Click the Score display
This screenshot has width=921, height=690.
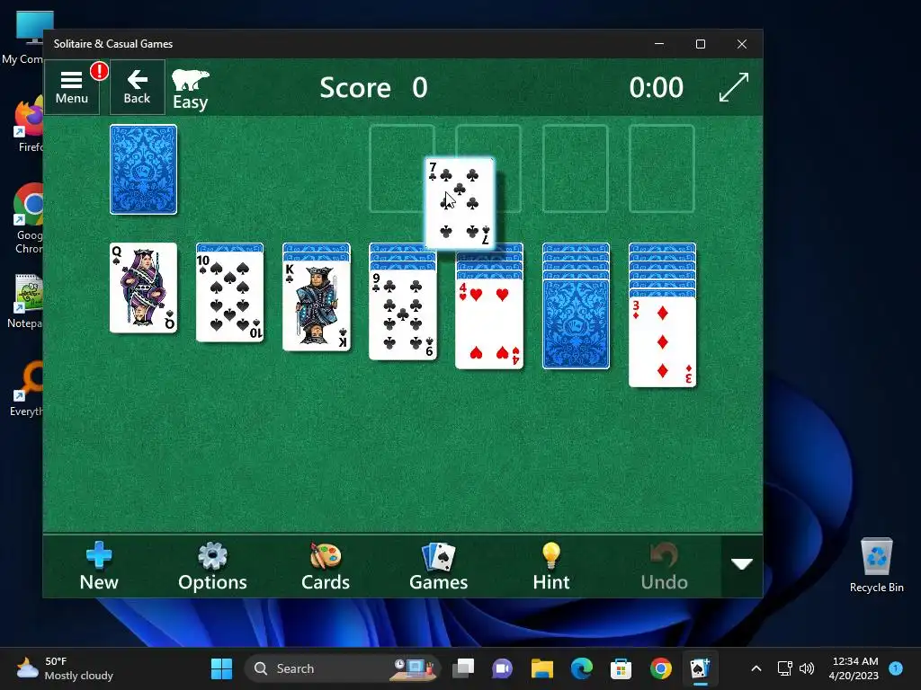pos(373,88)
